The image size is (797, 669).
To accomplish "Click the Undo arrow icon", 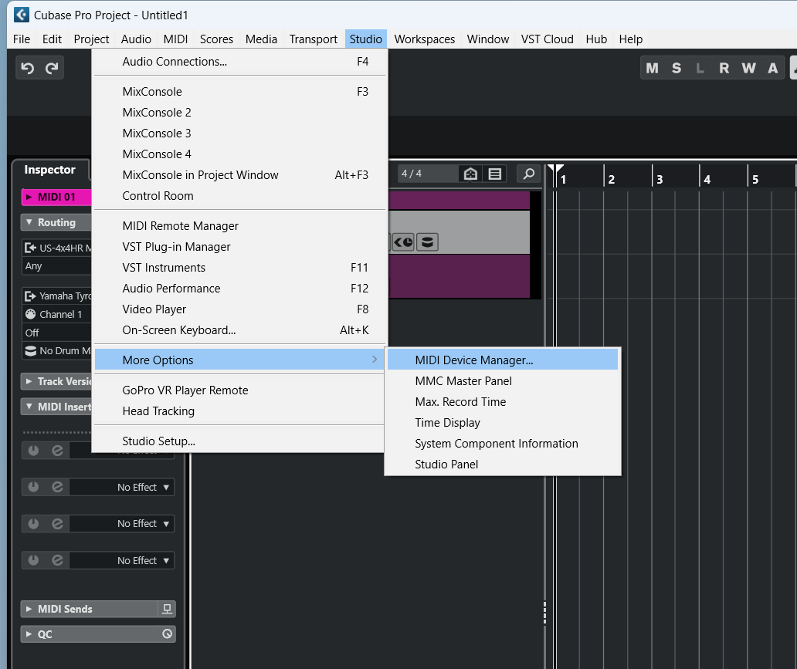I will click(28, 68).
